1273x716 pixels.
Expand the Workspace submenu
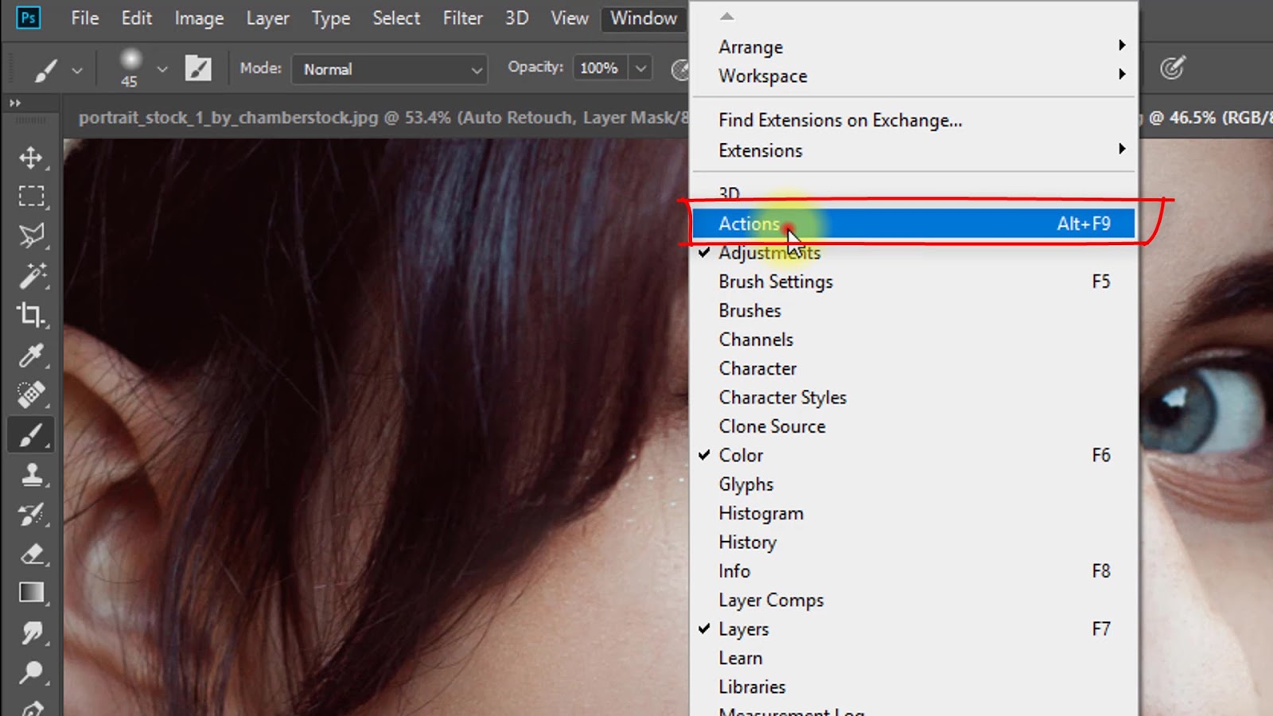point(913,76)
